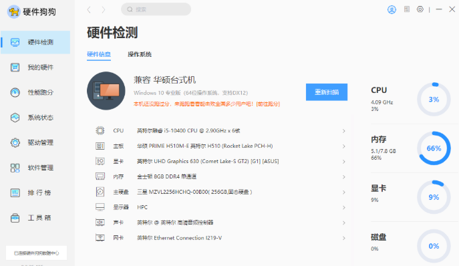Screen dimensions: 459x266
Task: Click the MZVL2256HCHQ-00B00 disk text
Action: tap(194, 192)
